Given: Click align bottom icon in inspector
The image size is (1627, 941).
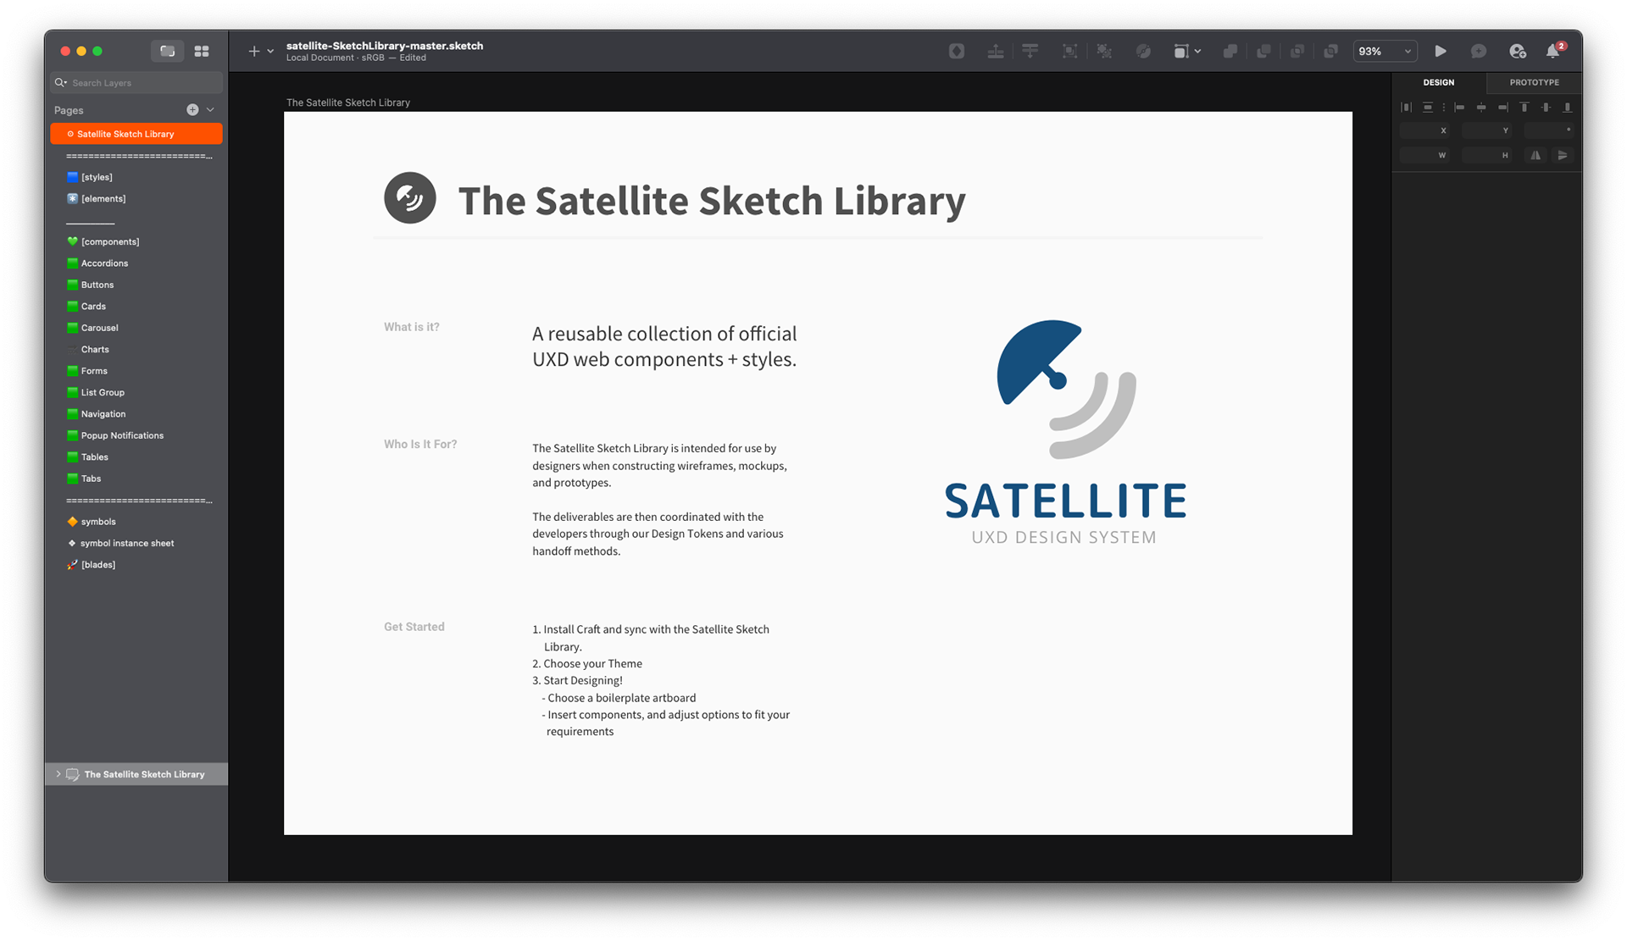Looking at the screenshot, I should [1568, 108].
